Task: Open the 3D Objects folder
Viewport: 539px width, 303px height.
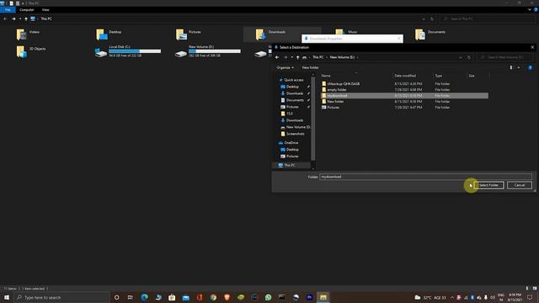Action: click(31, 51)
